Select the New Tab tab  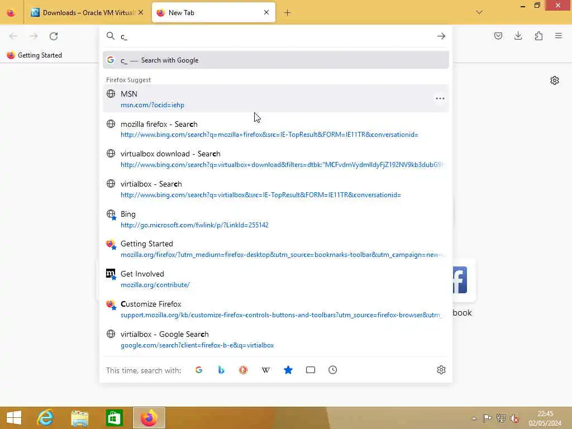213,13
